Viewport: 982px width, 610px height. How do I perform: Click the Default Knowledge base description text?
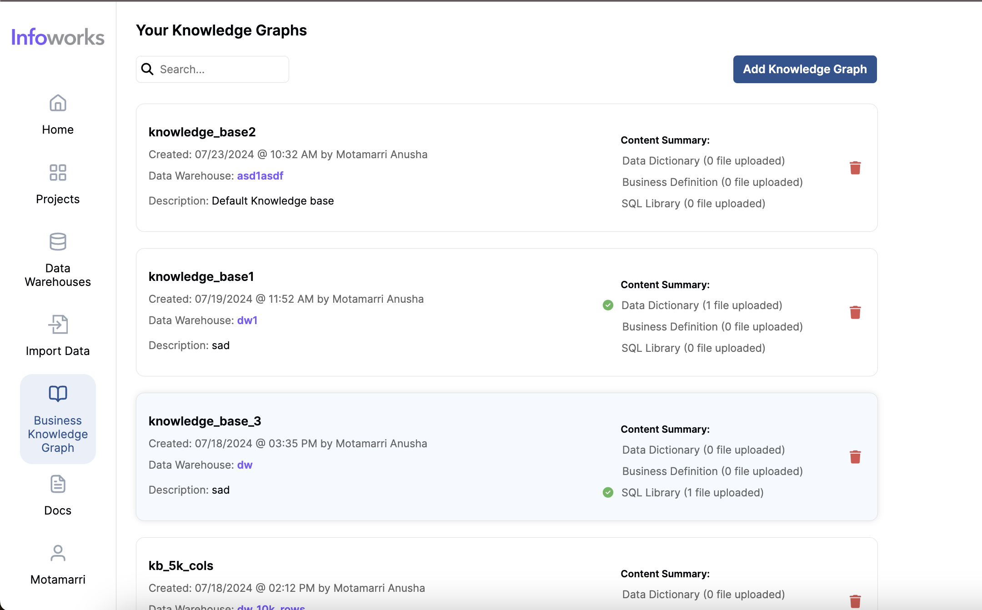[x=273, y=201]
